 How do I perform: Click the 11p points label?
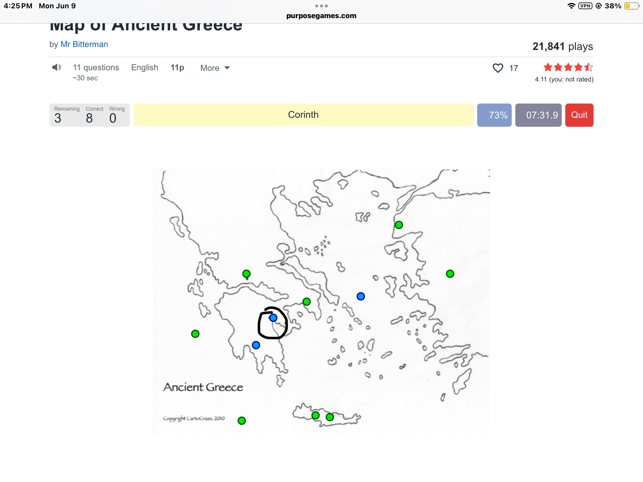tap(177, 68)
